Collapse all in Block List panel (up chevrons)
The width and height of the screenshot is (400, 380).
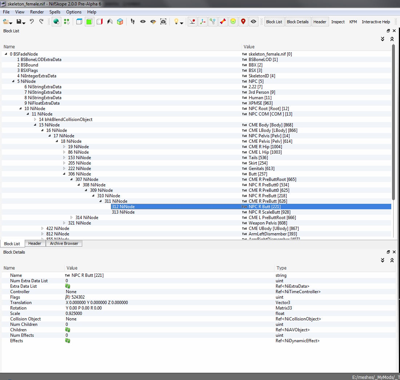[392, 39]
